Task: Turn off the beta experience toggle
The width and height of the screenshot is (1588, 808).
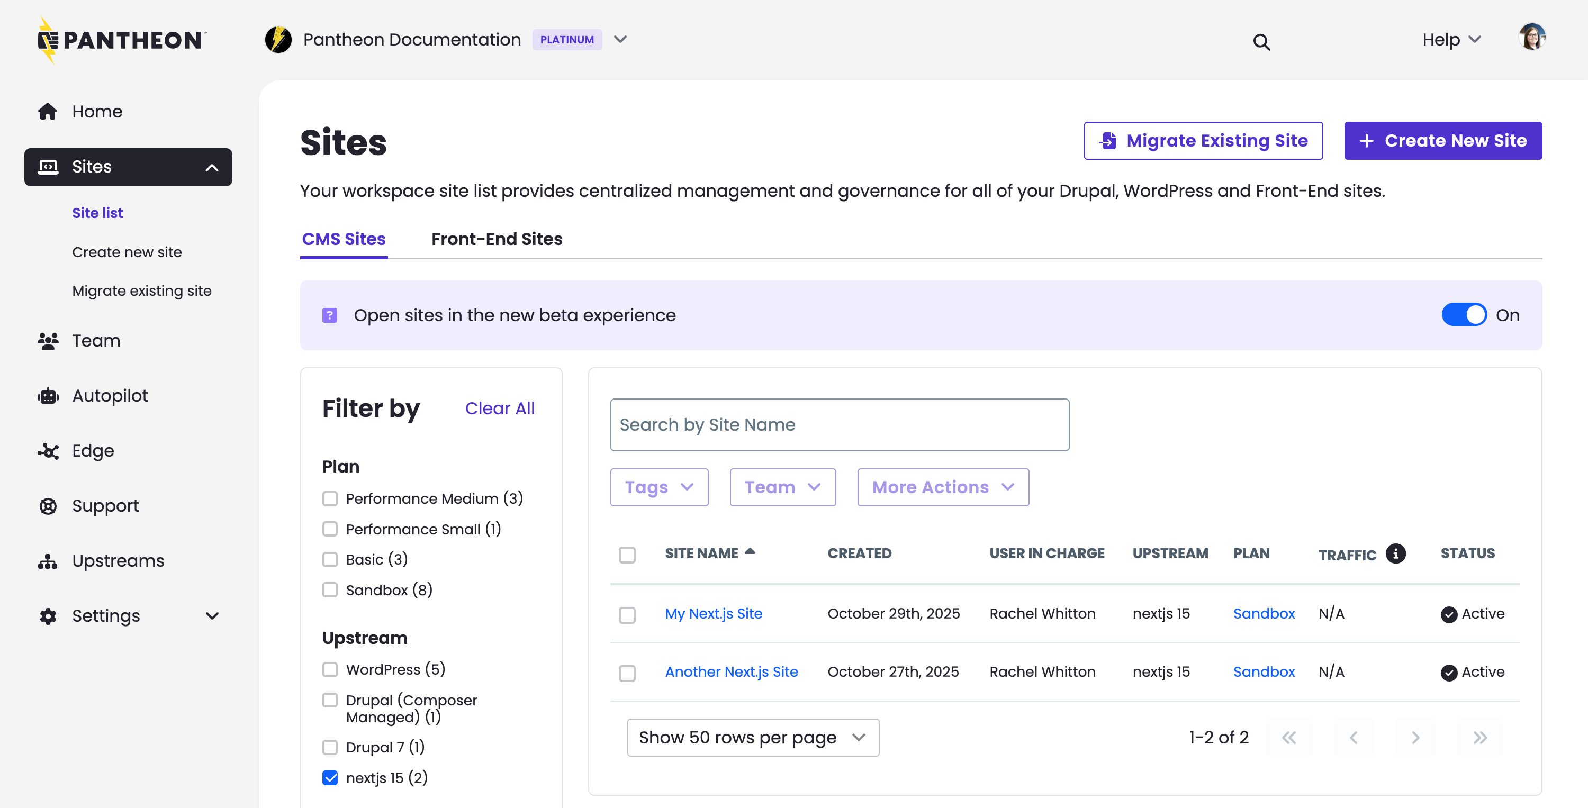Action: click(x=1465, y=314)
